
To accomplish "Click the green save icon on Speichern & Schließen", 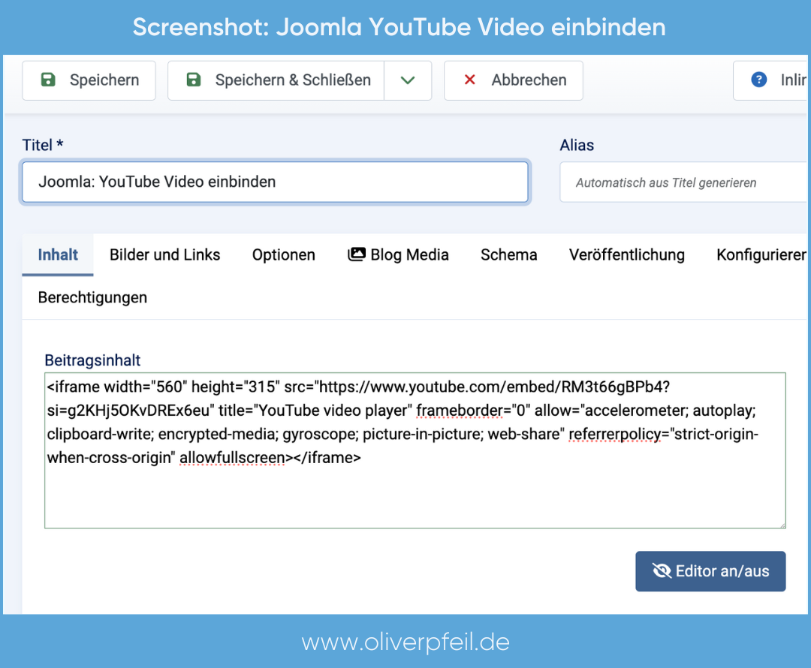I will pyautogui.click(x=192, y=80).
